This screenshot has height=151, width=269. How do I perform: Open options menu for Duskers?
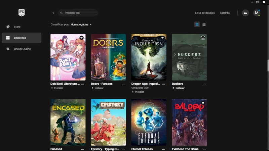pyautogui.click(x=204, y=84)
